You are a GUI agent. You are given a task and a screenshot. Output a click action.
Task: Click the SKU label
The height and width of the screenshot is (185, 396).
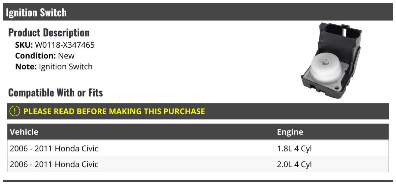(x=24, y=45)
